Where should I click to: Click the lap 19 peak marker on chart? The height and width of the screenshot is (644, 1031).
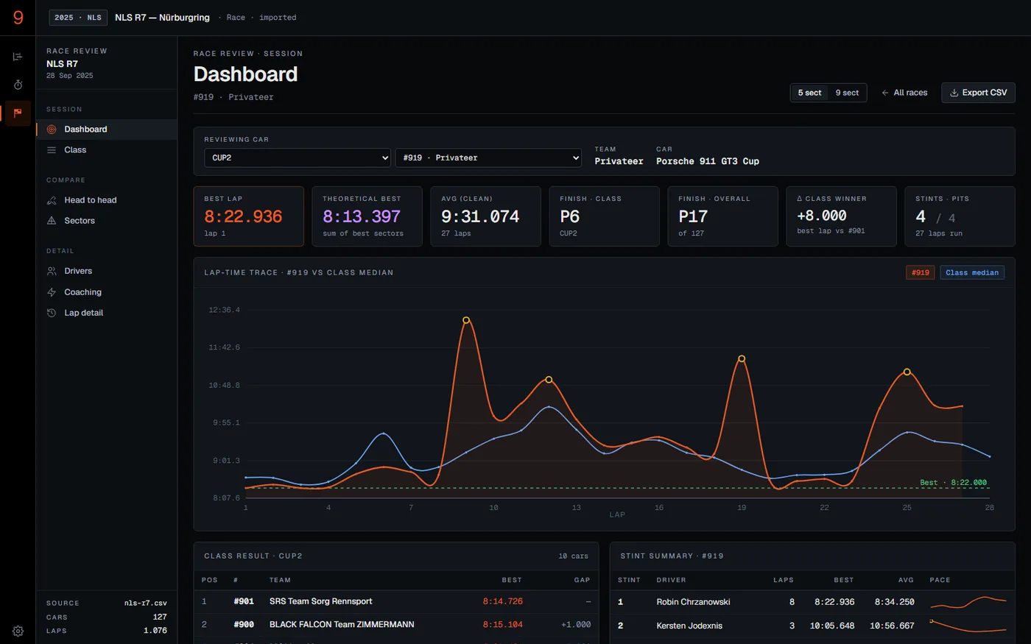(742, 359)
